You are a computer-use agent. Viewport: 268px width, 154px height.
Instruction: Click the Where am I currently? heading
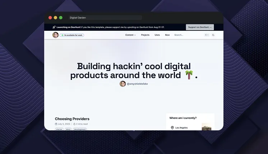183,118
